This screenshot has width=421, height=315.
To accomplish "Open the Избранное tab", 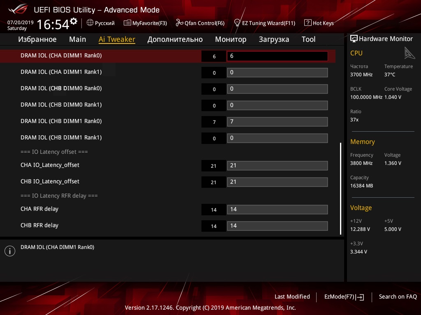I will (37, 39).
